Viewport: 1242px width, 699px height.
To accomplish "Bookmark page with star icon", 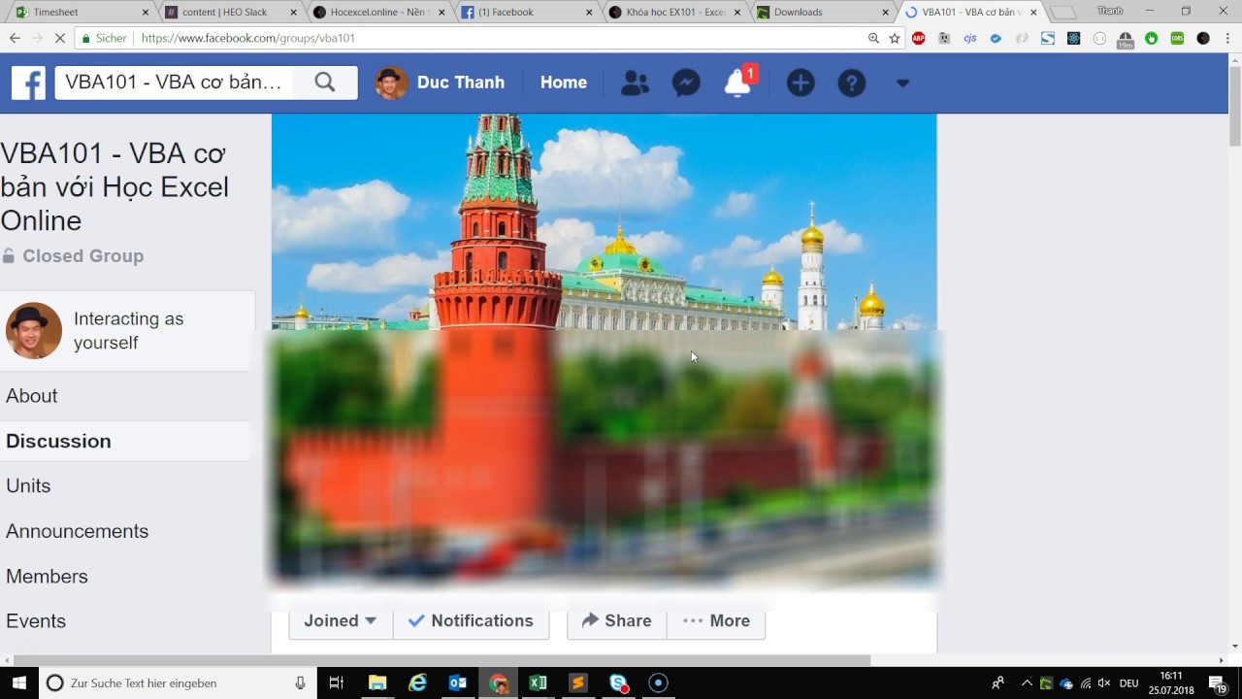I will coord(895,38).
